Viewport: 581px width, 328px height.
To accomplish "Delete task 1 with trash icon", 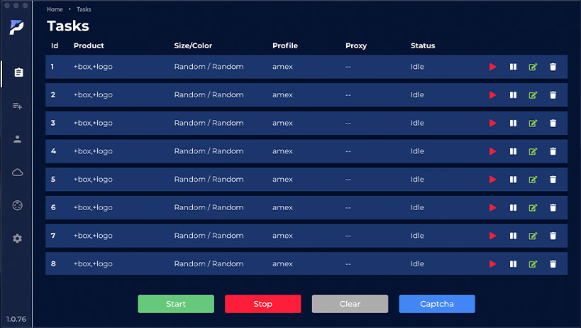I will [x=553, y=67].
